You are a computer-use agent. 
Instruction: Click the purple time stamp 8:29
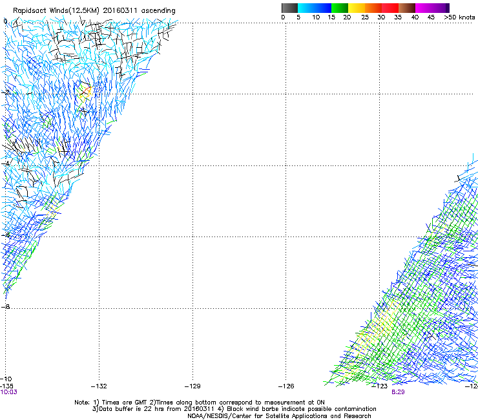click(x=398, y=392)
